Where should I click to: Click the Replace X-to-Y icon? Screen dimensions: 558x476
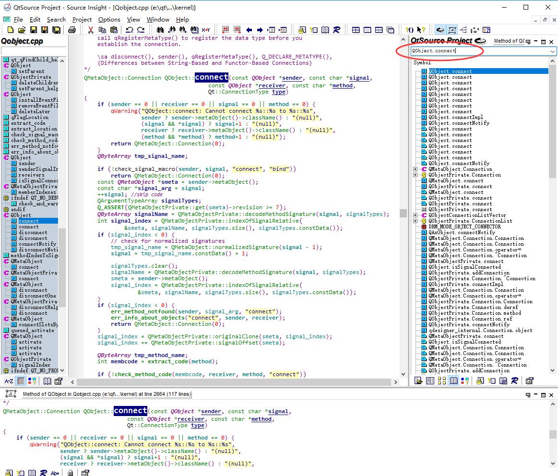[x=206, y=30]
